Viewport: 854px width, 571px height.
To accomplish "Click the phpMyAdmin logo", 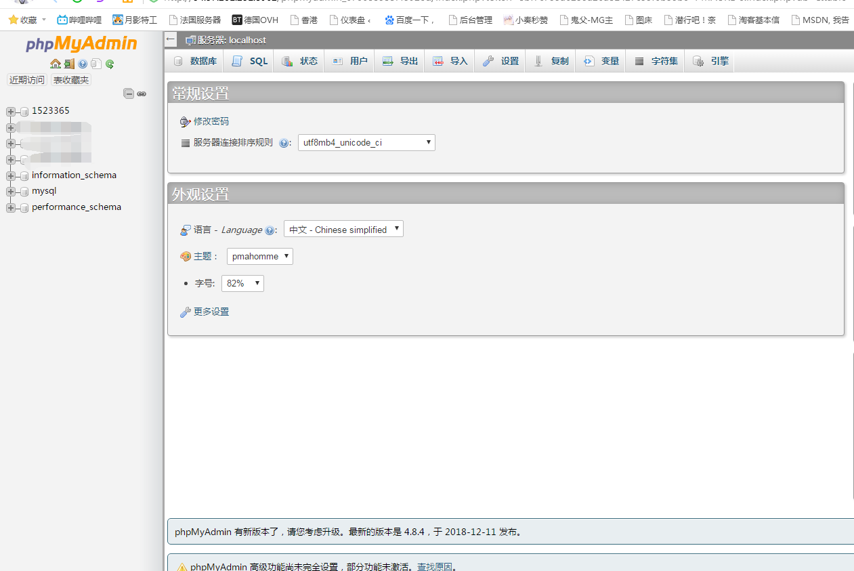I will 81,44.
